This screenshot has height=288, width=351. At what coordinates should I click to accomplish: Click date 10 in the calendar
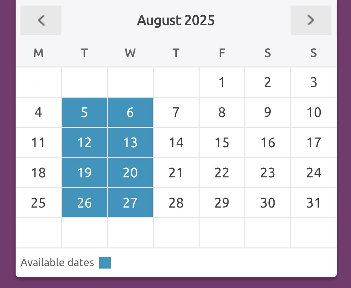tap(314, 112)
